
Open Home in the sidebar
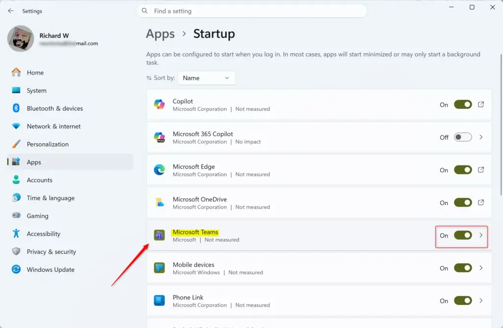coord(70,73)
